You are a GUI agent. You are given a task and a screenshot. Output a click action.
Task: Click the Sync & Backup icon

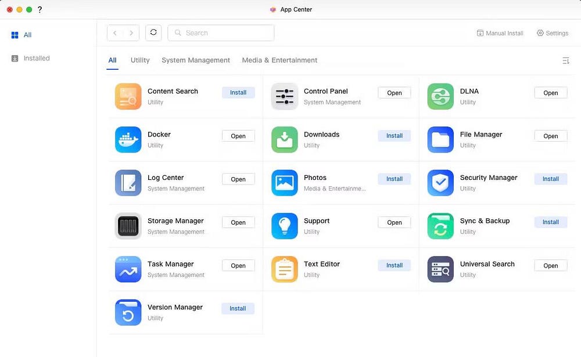pos(440,226)
